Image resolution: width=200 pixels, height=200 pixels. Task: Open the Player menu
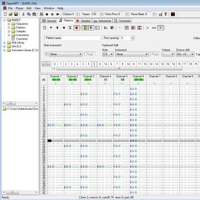(19, 8)
